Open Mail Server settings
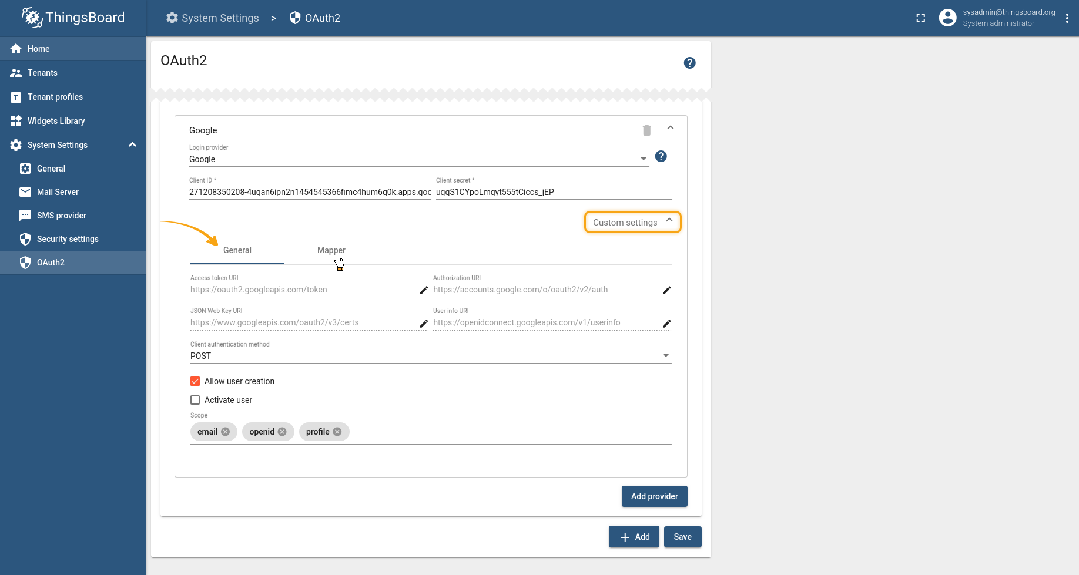The height and width of the screenshot is (575, 1079). (x=73, y=192)
